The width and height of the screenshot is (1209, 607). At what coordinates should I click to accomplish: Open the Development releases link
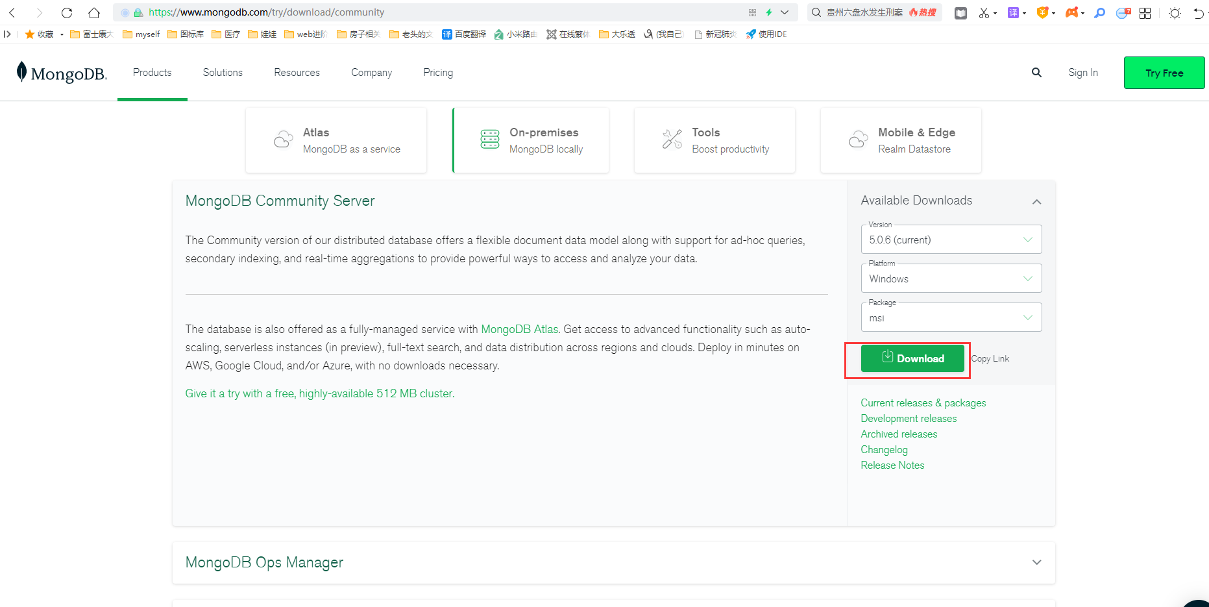[x=909, y=419]
